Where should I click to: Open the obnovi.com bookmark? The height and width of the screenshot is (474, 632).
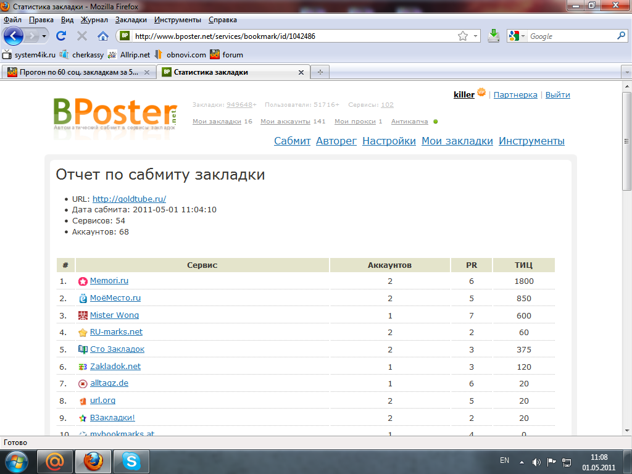click(181, 55)
